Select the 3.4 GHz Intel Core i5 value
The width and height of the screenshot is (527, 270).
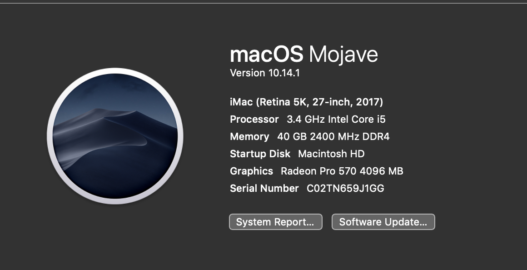(x=336, y=119)
